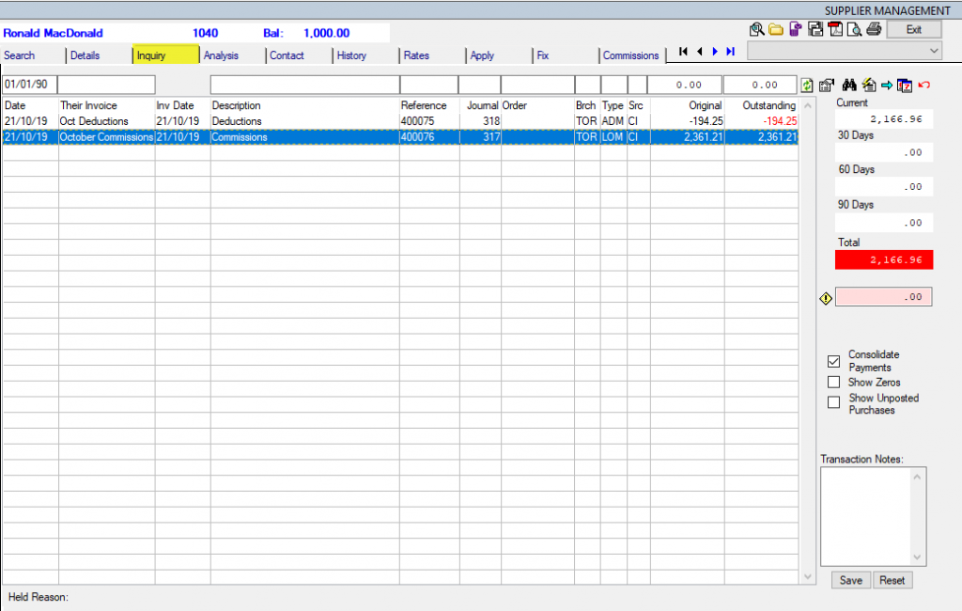Open the calendar date icon

[x=905, y=86]
